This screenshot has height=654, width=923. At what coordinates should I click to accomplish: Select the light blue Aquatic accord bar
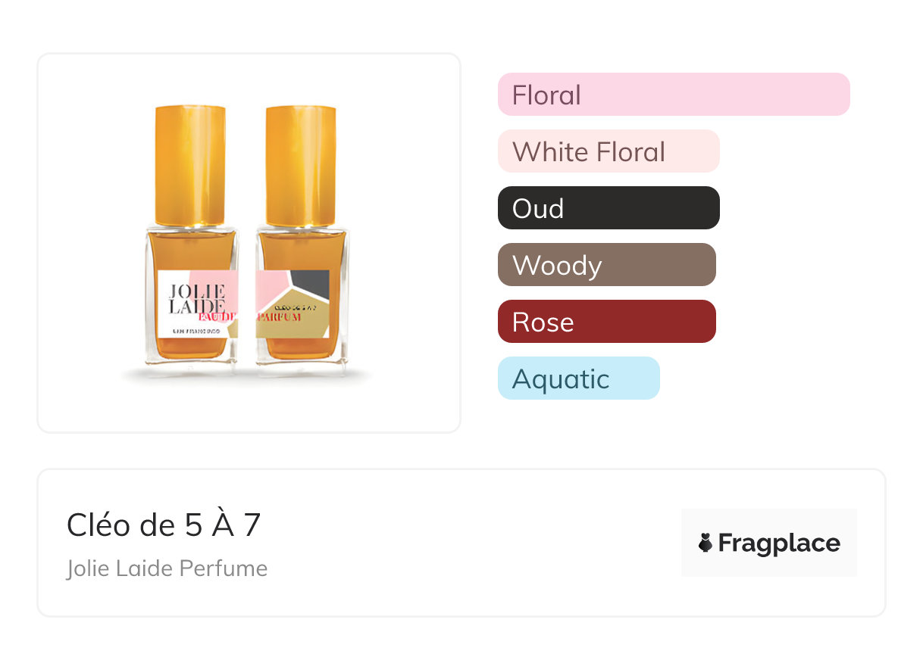pyautogui.click(x=578, y=378)
